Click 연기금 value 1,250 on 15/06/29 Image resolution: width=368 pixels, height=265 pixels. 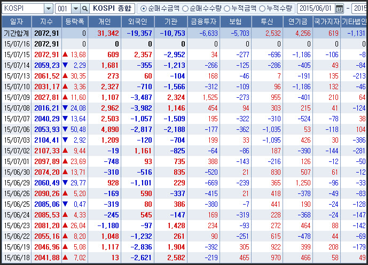(303, 183)
